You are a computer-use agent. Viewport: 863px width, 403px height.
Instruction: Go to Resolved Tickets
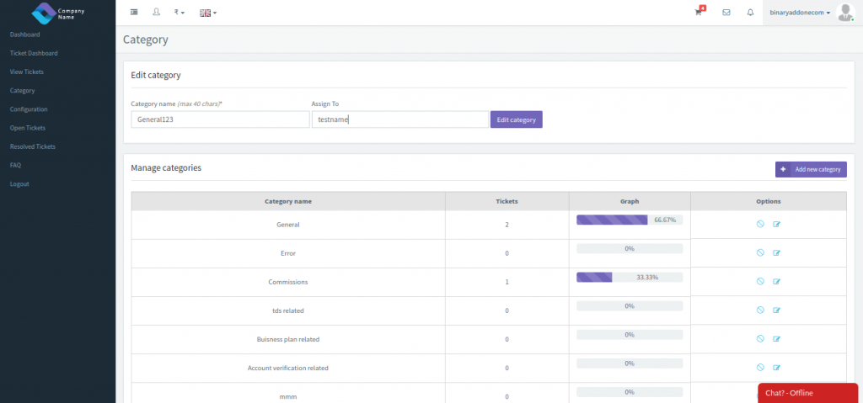[x=33, y=146]
